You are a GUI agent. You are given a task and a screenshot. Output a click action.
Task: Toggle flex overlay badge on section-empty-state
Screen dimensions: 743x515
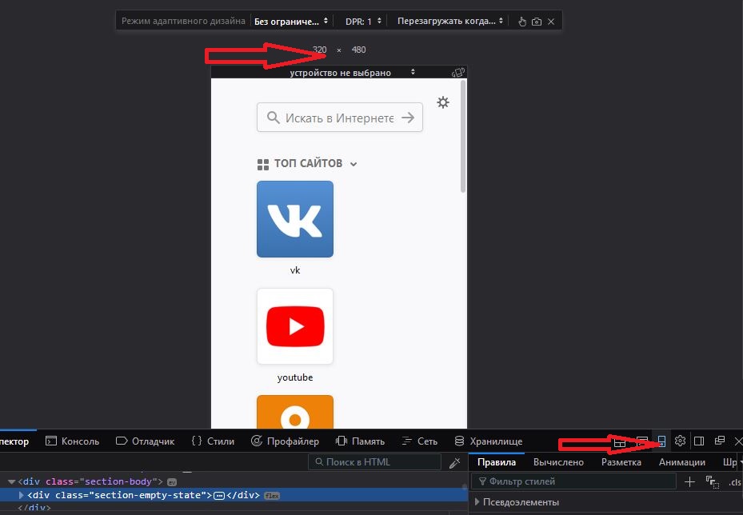click(x=272, y=496)
